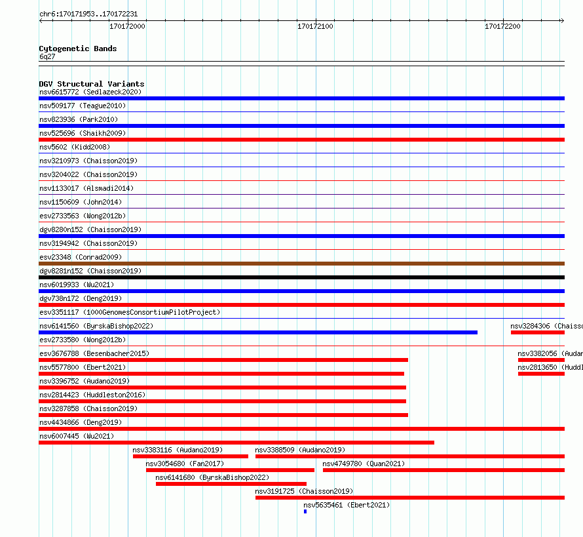Click the red bar under nsv4749780
The image size is (583, 537).
[x=443, y=470]
